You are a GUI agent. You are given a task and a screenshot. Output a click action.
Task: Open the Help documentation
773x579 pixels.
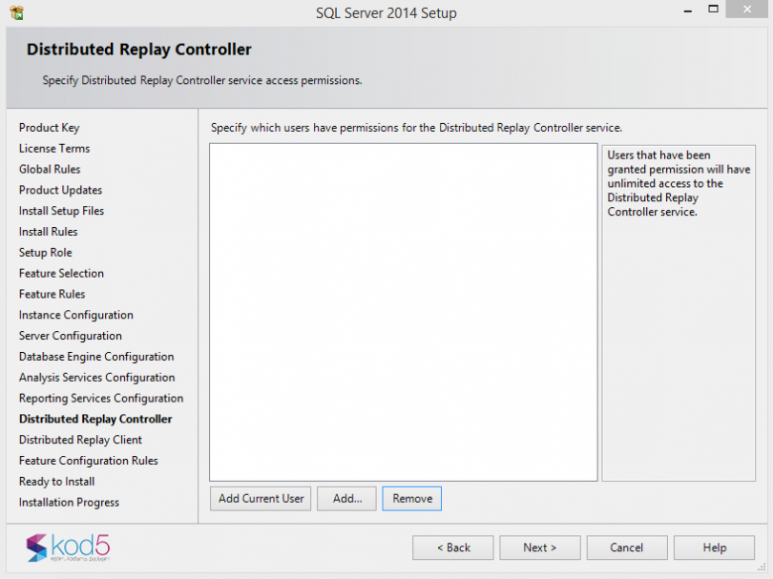[714, 547]
